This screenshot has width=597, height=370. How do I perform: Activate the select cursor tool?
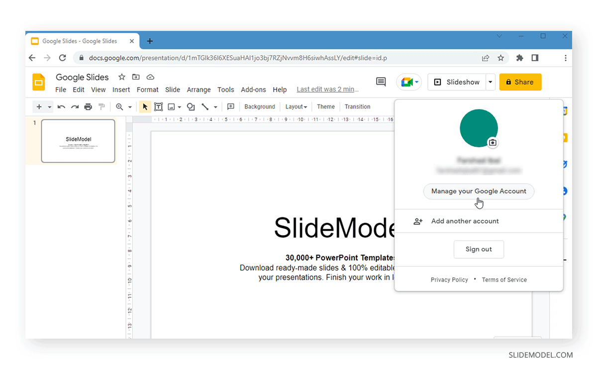tap(145, 107)
